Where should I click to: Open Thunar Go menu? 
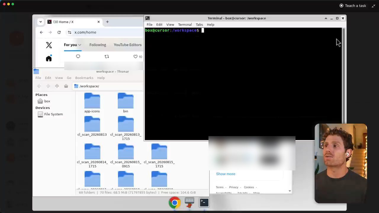coord(69,78)
